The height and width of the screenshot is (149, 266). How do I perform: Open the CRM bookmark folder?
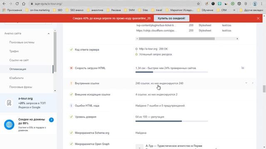point(222,10)
